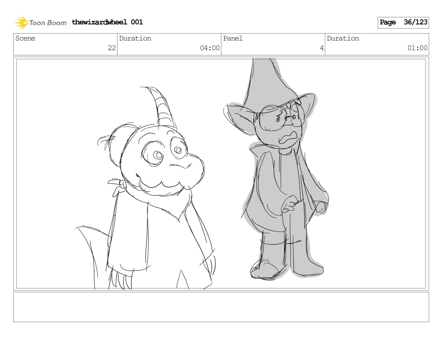The image size is (443, 342).
Task: Click the Page 36/123 indicator box
Action: point(403,23)
